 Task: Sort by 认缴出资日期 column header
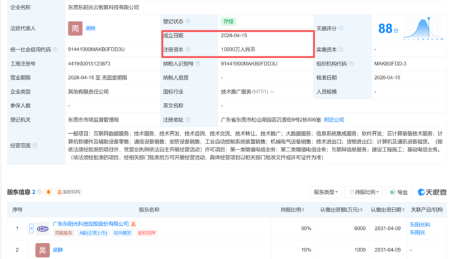click(387, 210)
